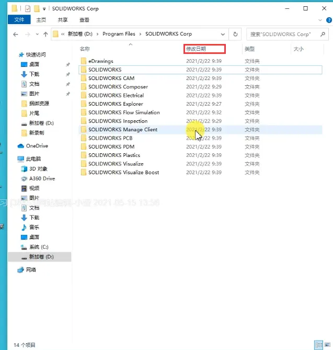Click the pin icon beside 图片

point(68,94)
